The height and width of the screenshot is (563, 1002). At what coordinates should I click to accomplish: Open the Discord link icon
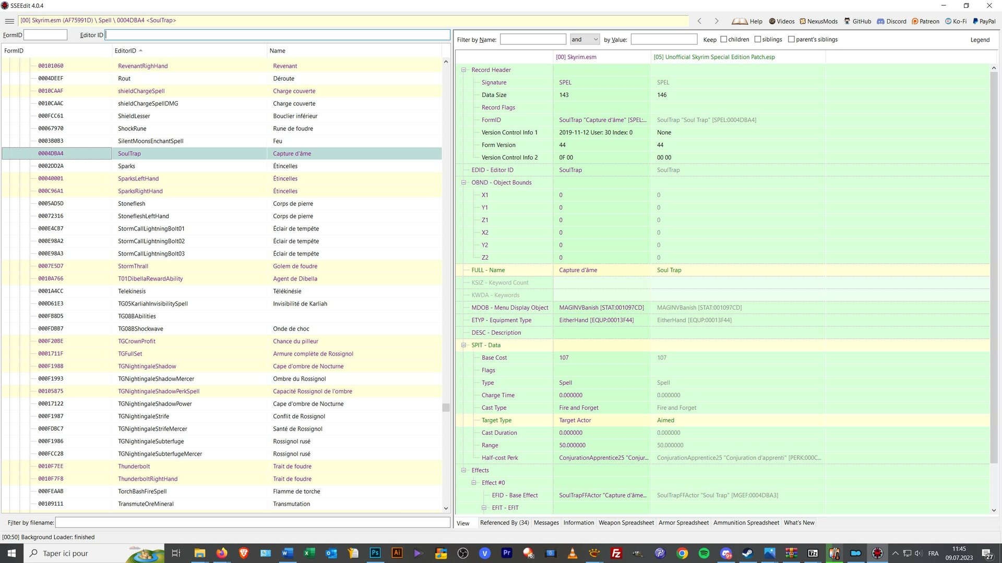coord(880,21)
